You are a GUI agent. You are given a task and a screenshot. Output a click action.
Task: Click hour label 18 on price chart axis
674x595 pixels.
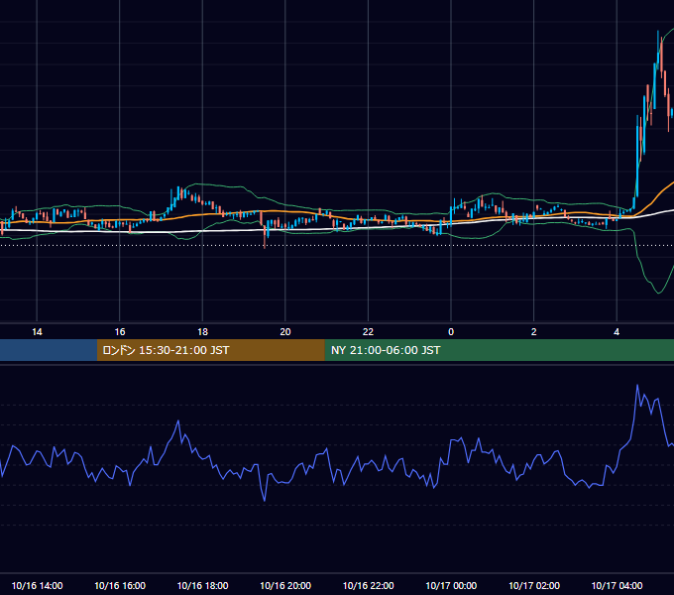pos(202,332)
